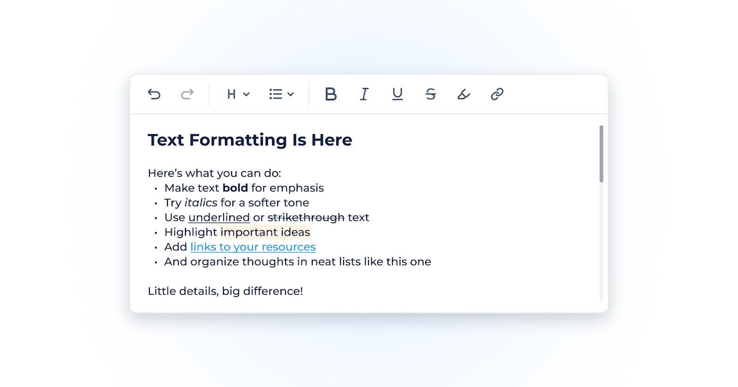Viewport: 738px width, 387px height.
Task: Click the 'And organize thoughts' bullet item
Action: 298,262
